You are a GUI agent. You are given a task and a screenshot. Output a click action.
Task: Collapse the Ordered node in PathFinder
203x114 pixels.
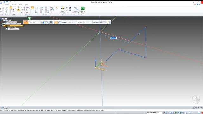tap(2, 26)
